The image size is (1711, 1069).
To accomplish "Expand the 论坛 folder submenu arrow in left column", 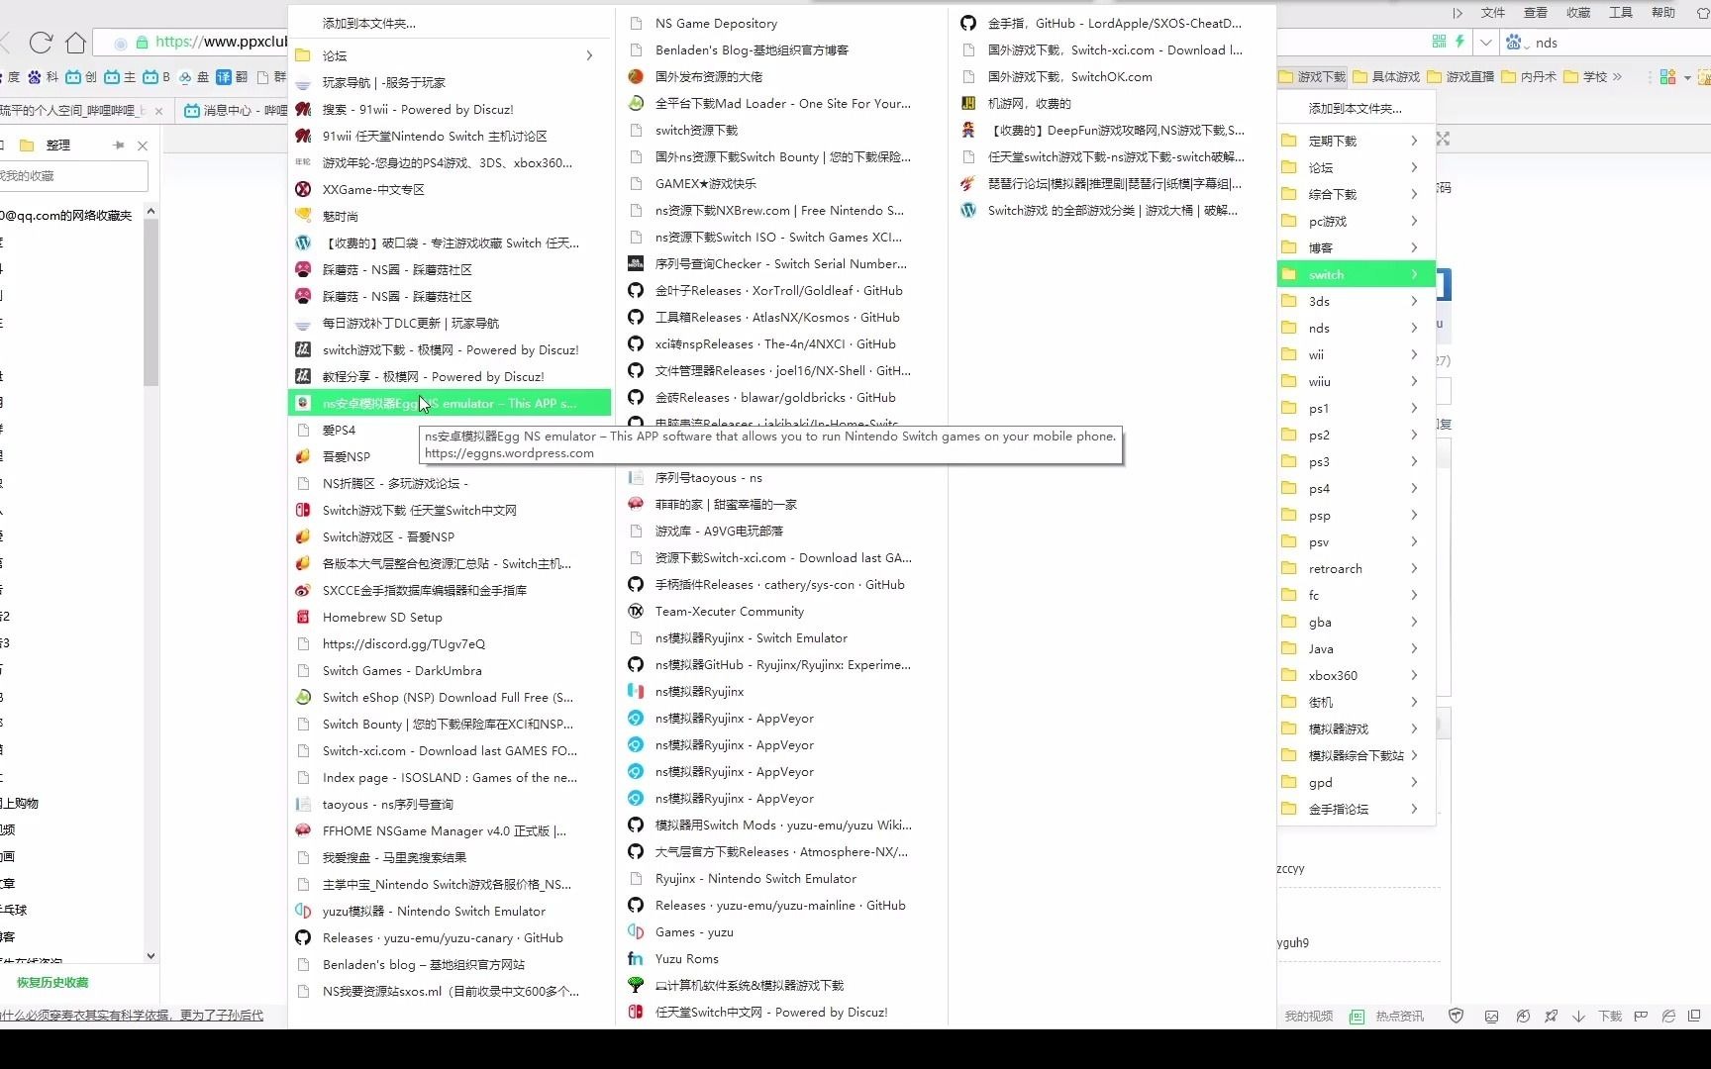I will coord(589,55).
